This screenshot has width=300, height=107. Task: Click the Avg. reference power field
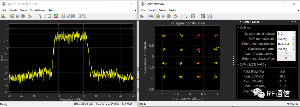286,54
